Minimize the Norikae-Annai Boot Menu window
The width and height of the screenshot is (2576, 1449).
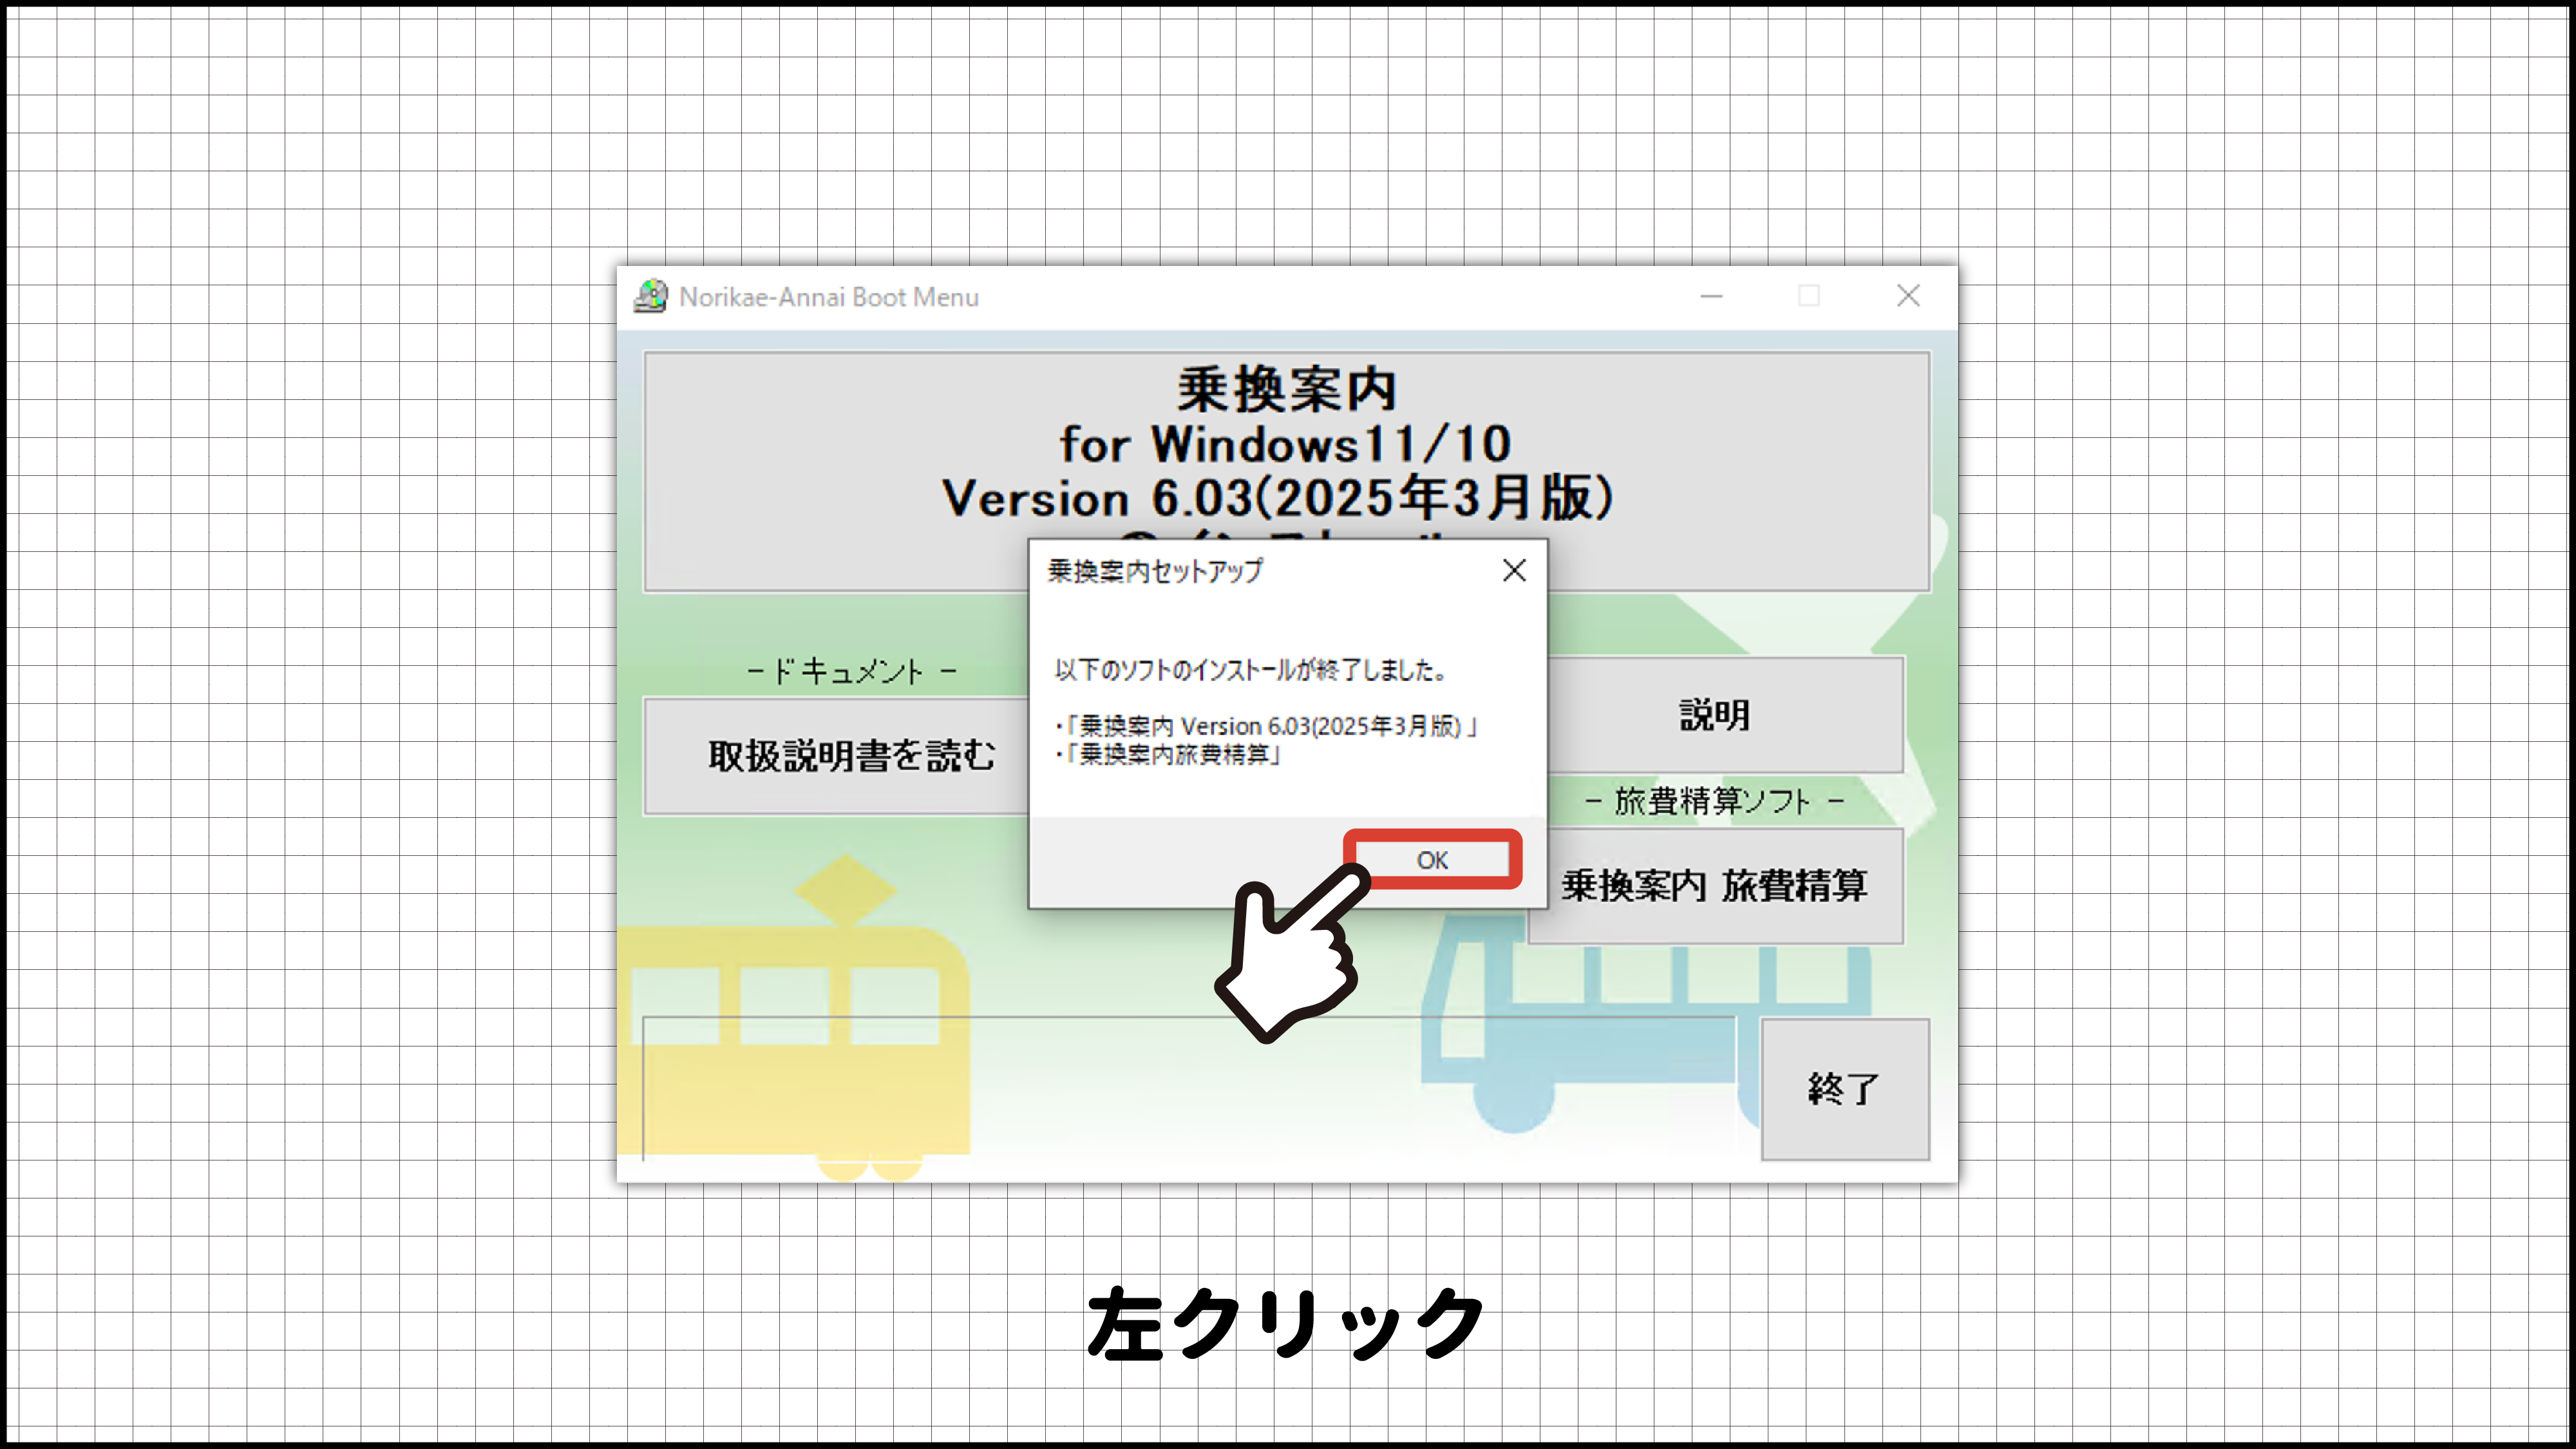pos(1711,296)
